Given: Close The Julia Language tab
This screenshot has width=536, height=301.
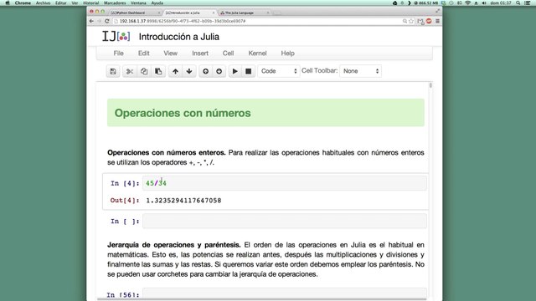Looking at the screenshot, I should point(268,13).
